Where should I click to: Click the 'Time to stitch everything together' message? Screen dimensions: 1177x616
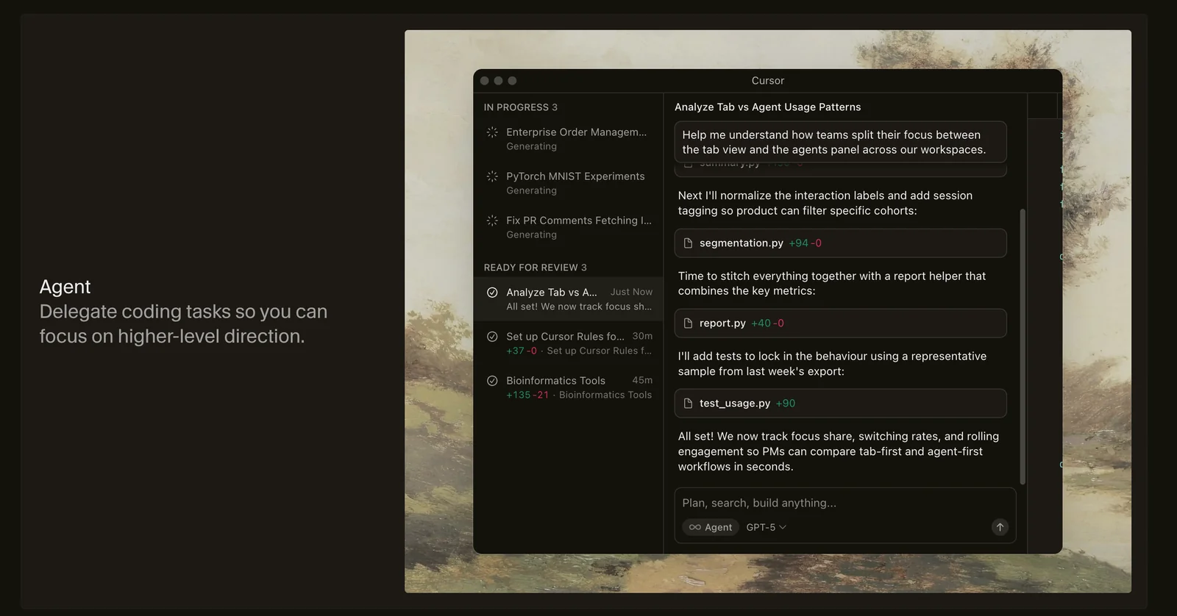click(x=832, y=284)
